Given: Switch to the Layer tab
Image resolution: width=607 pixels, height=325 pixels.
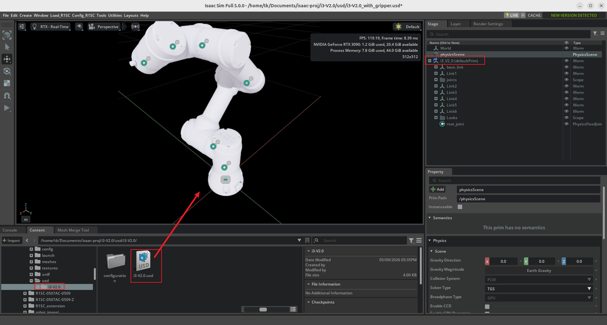Looking at the screenshot, I should 456,24.
